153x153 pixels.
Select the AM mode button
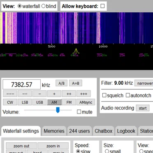click(x=54, y=102)
